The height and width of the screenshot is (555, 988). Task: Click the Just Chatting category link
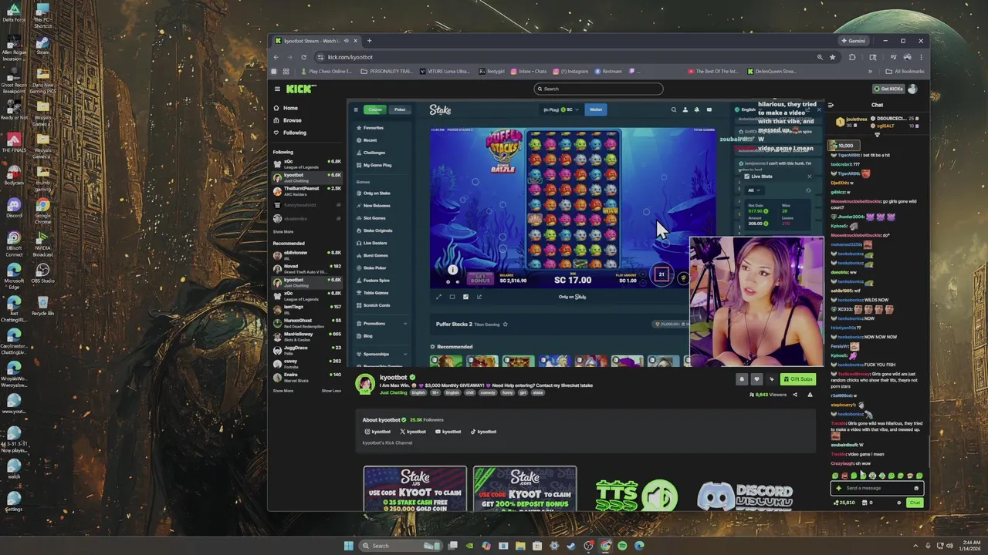coord(393,392)
